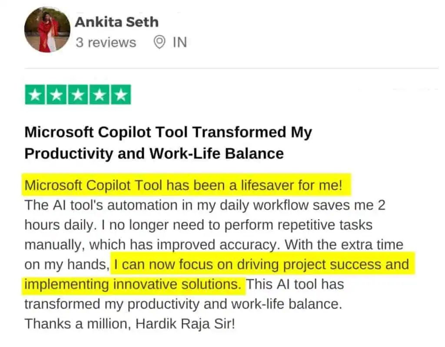
Task: Click the divider line below reviewer details
Action: [x=231, y=68]
